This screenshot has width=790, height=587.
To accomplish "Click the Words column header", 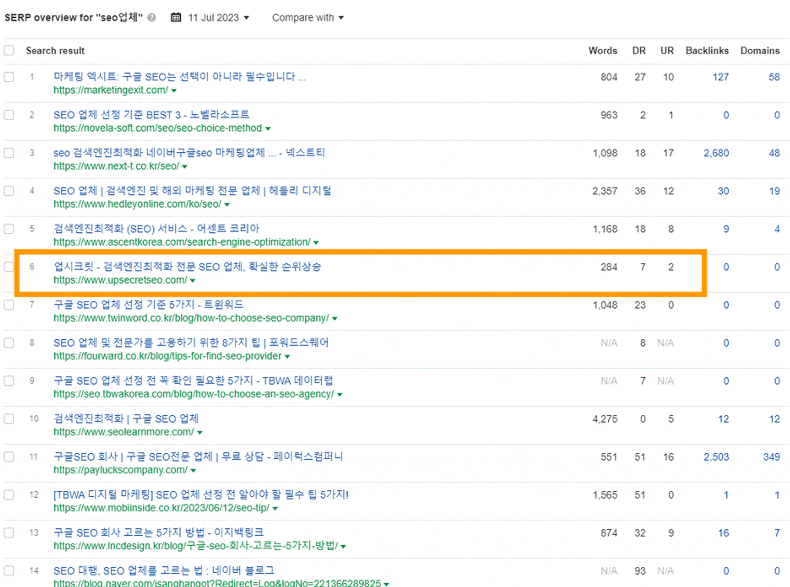I will (x=602, y=50).
